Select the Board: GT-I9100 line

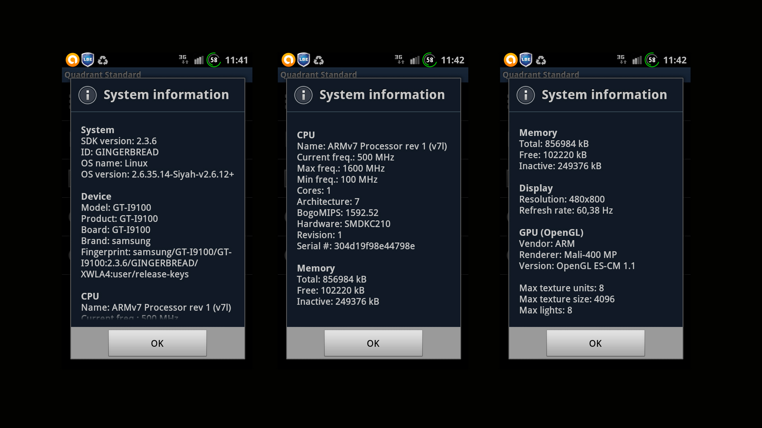coord(115,230)
